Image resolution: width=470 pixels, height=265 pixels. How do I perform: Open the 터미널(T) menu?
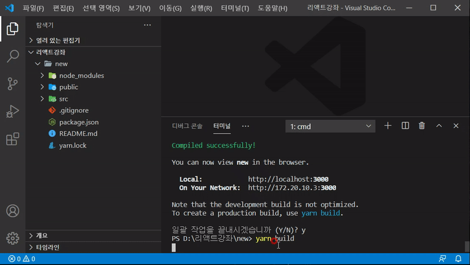coord(235,8)
